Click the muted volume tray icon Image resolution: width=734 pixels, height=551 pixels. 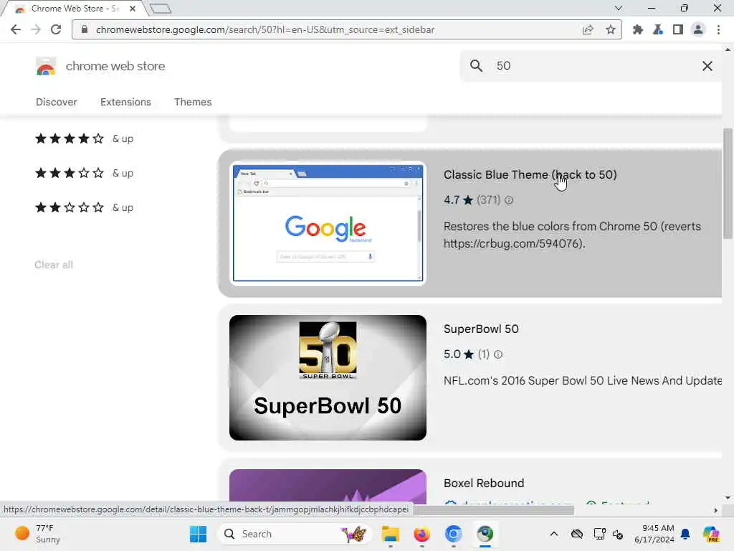[x=618, y=534]
